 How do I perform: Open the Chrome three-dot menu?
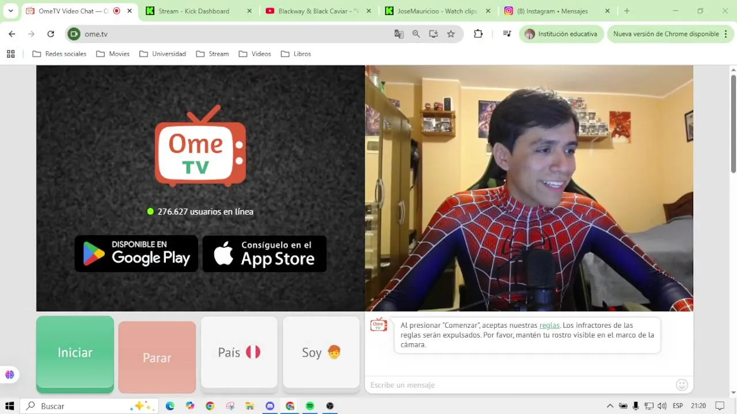point(726,34)
